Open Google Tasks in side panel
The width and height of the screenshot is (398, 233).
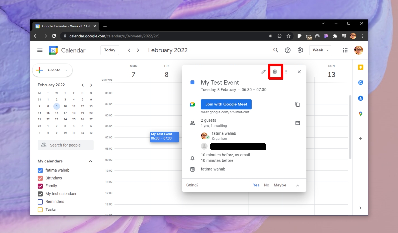(360, 83)
